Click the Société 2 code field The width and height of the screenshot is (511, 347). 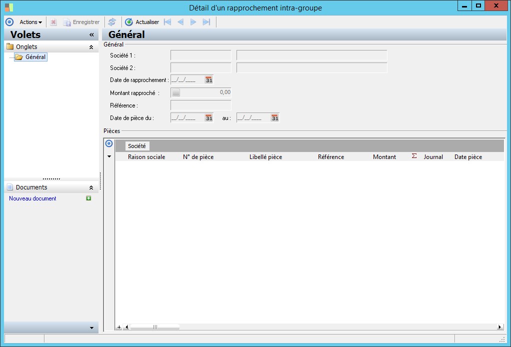[x=201, y=68]
